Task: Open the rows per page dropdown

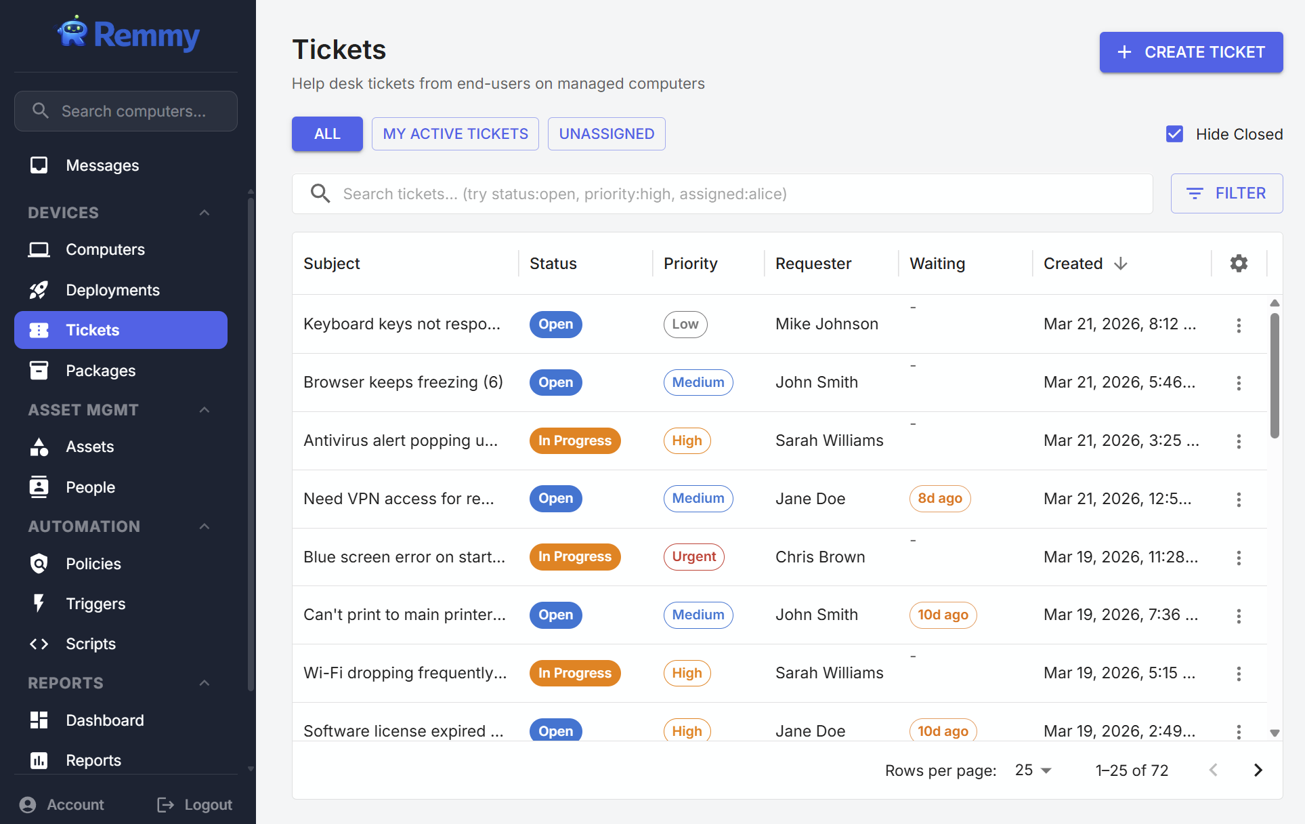Action: [1033, 770]
